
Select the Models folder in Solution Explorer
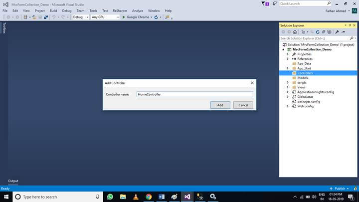(x=303, y=78)
